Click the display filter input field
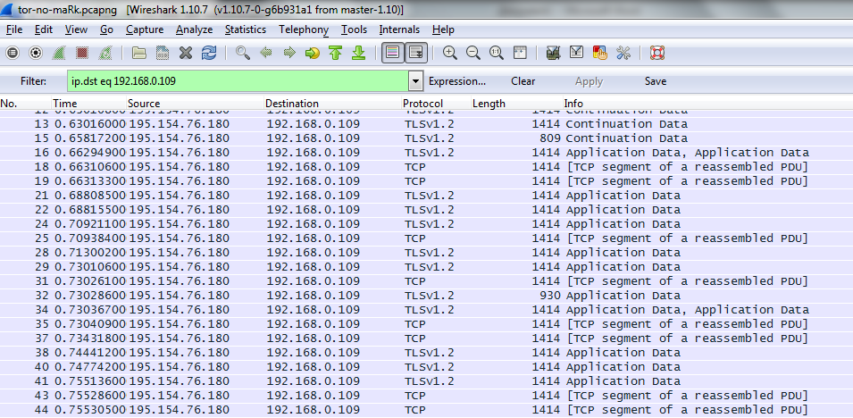Image resolution: width=853 pixels, height=418 pixels. 238,81
